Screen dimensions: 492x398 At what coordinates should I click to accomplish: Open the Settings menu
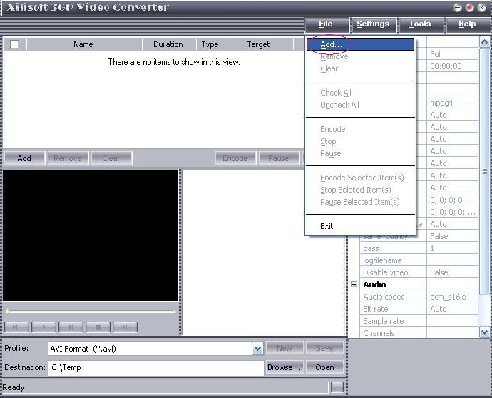pos(373,24)
